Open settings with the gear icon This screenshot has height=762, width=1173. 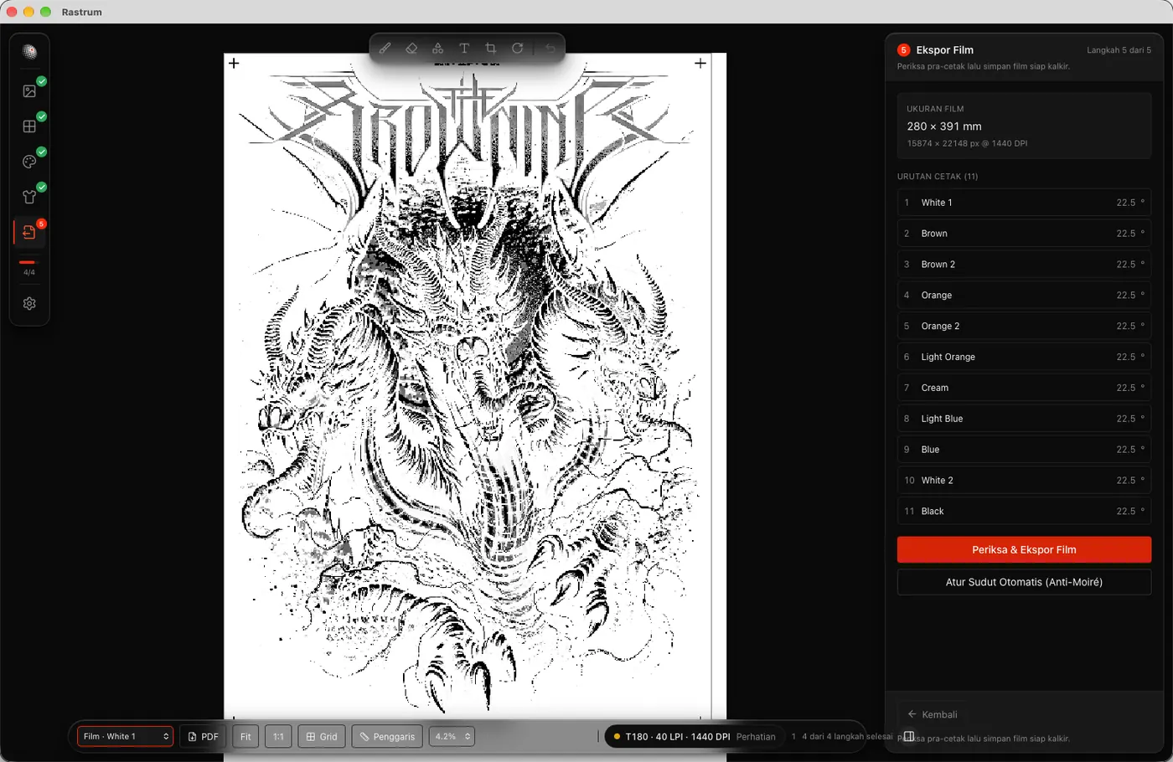(29, 304)
